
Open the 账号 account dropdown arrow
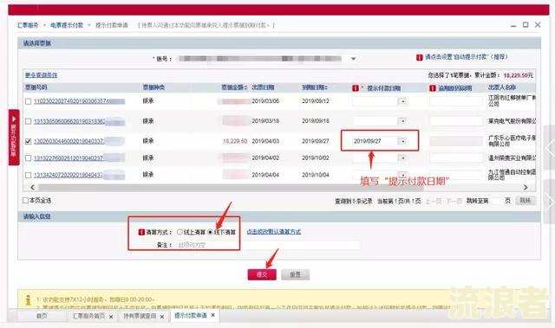(x=353, y=59)
